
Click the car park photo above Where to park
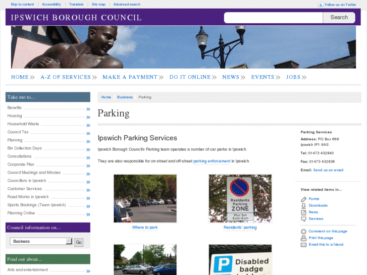click(145, 198)
